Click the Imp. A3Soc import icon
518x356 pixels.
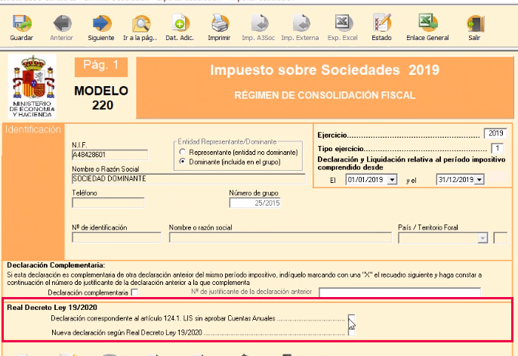259,23
